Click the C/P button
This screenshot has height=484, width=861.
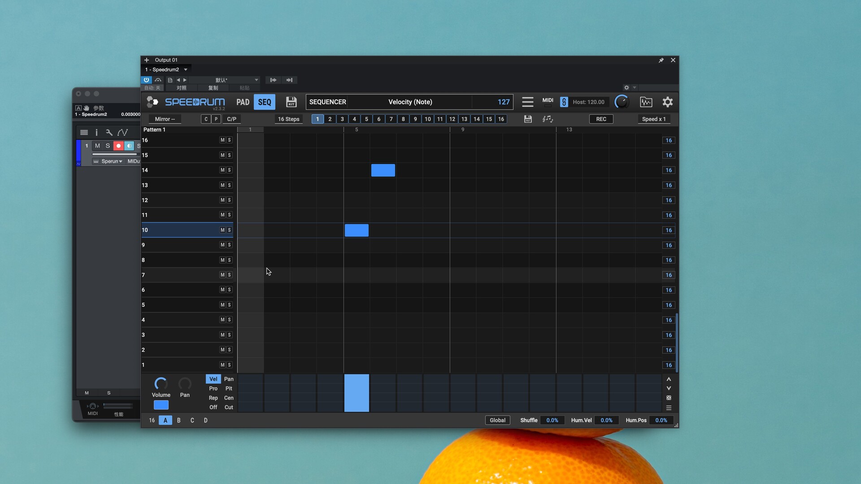(231, 119)
